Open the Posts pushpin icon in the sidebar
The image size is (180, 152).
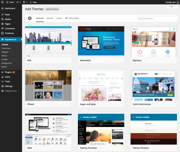tap(2, 15)
